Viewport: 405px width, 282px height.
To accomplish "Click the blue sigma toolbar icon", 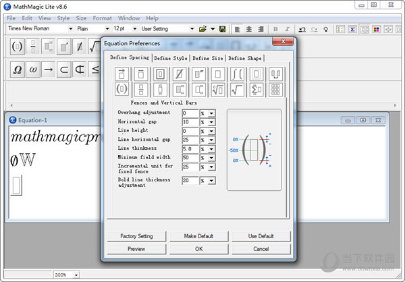I will pos(352,29).
